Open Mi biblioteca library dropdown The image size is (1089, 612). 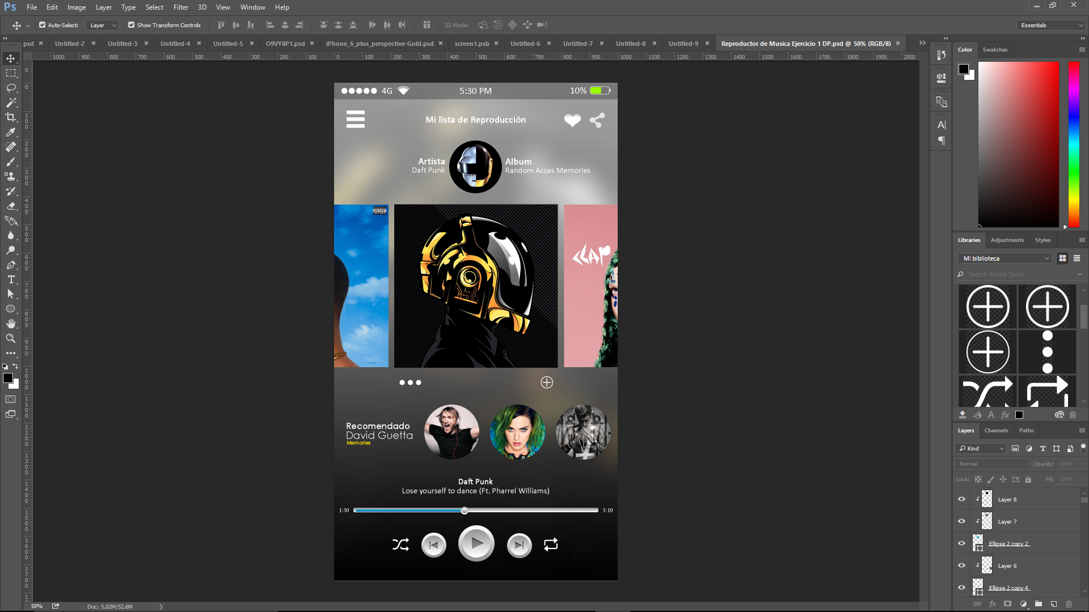1004,258
